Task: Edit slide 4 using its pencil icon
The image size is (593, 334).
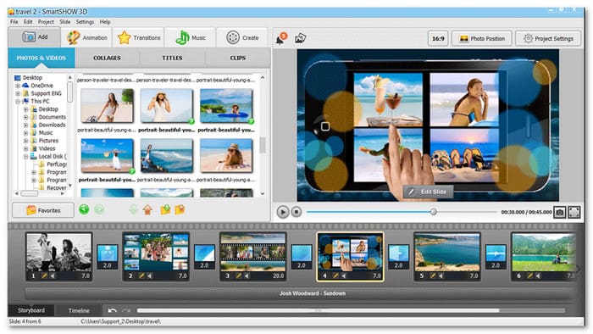Action: coord(335,276)
